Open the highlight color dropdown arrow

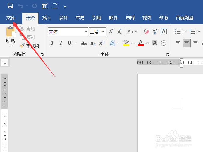pos(133,43)
